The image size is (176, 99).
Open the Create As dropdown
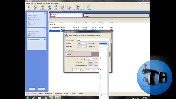(x=86, y=43)
